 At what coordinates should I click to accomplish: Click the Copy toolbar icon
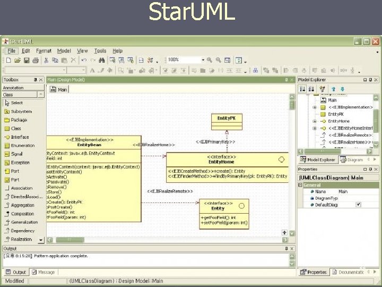click(x=55, y=60)
